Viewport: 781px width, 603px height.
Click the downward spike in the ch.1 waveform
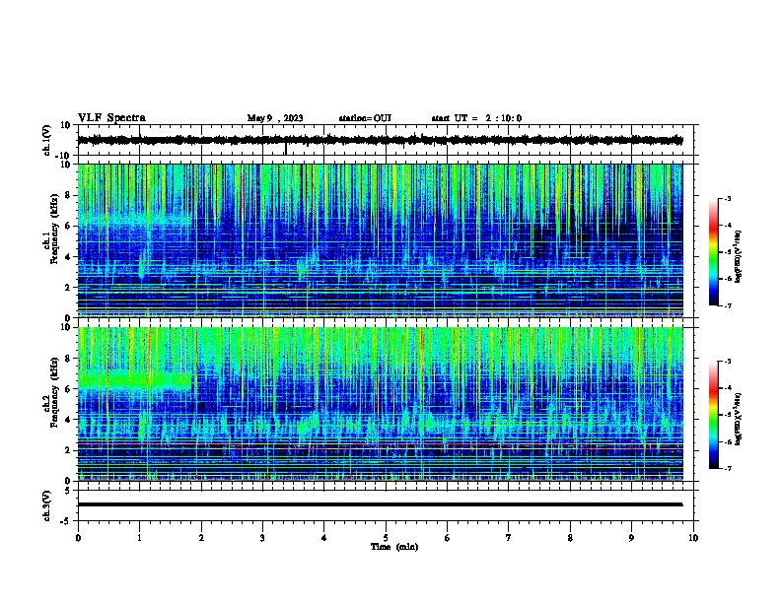coord(286,149)
